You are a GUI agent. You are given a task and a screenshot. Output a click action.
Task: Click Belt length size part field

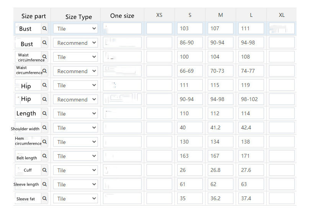click(28, 156)
